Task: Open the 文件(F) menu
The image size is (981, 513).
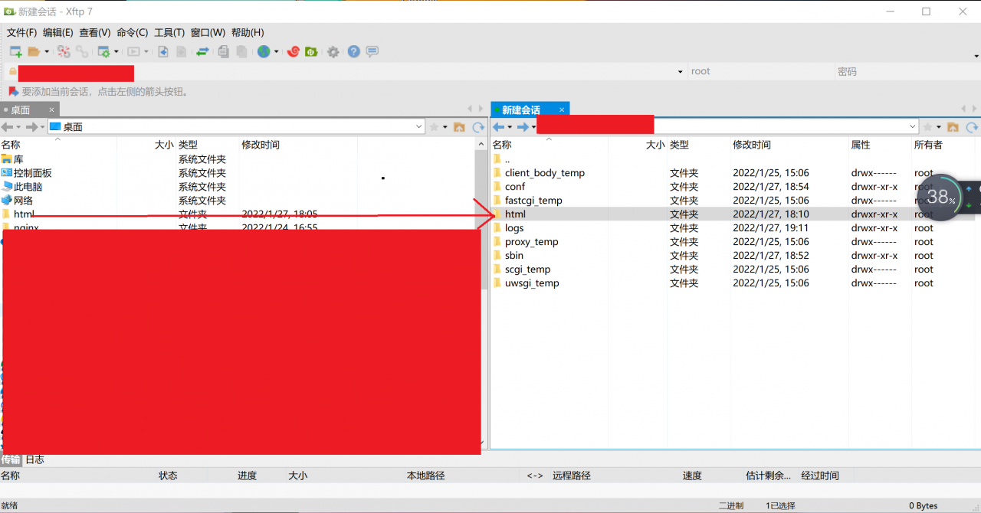Action: click(21, 33)
